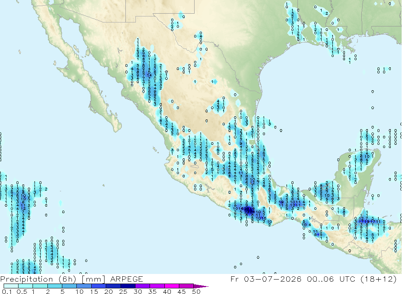Click the 0.5–1 mm legend color swatch

(x=26, y=286)
